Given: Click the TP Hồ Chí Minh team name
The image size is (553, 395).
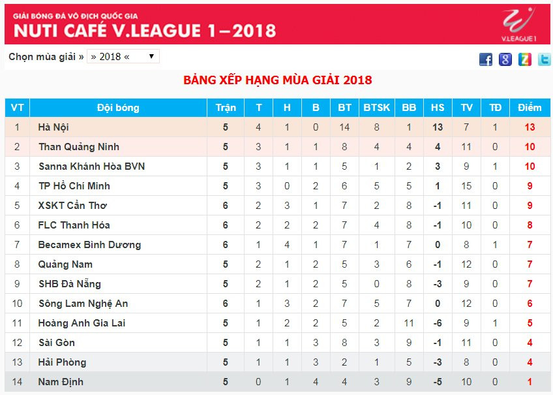Looking at the screenshot, I should coord(74,186).
